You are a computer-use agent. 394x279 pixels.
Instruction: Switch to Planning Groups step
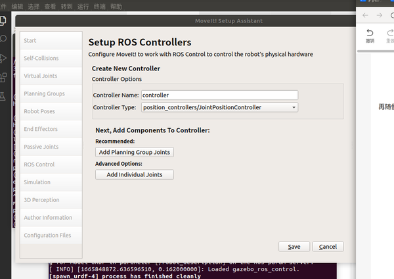44,94
